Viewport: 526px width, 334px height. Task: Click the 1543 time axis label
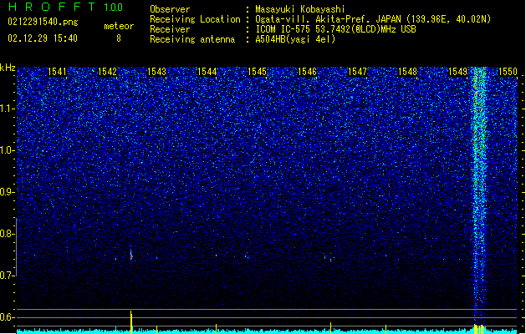click(x=157, y=71)
